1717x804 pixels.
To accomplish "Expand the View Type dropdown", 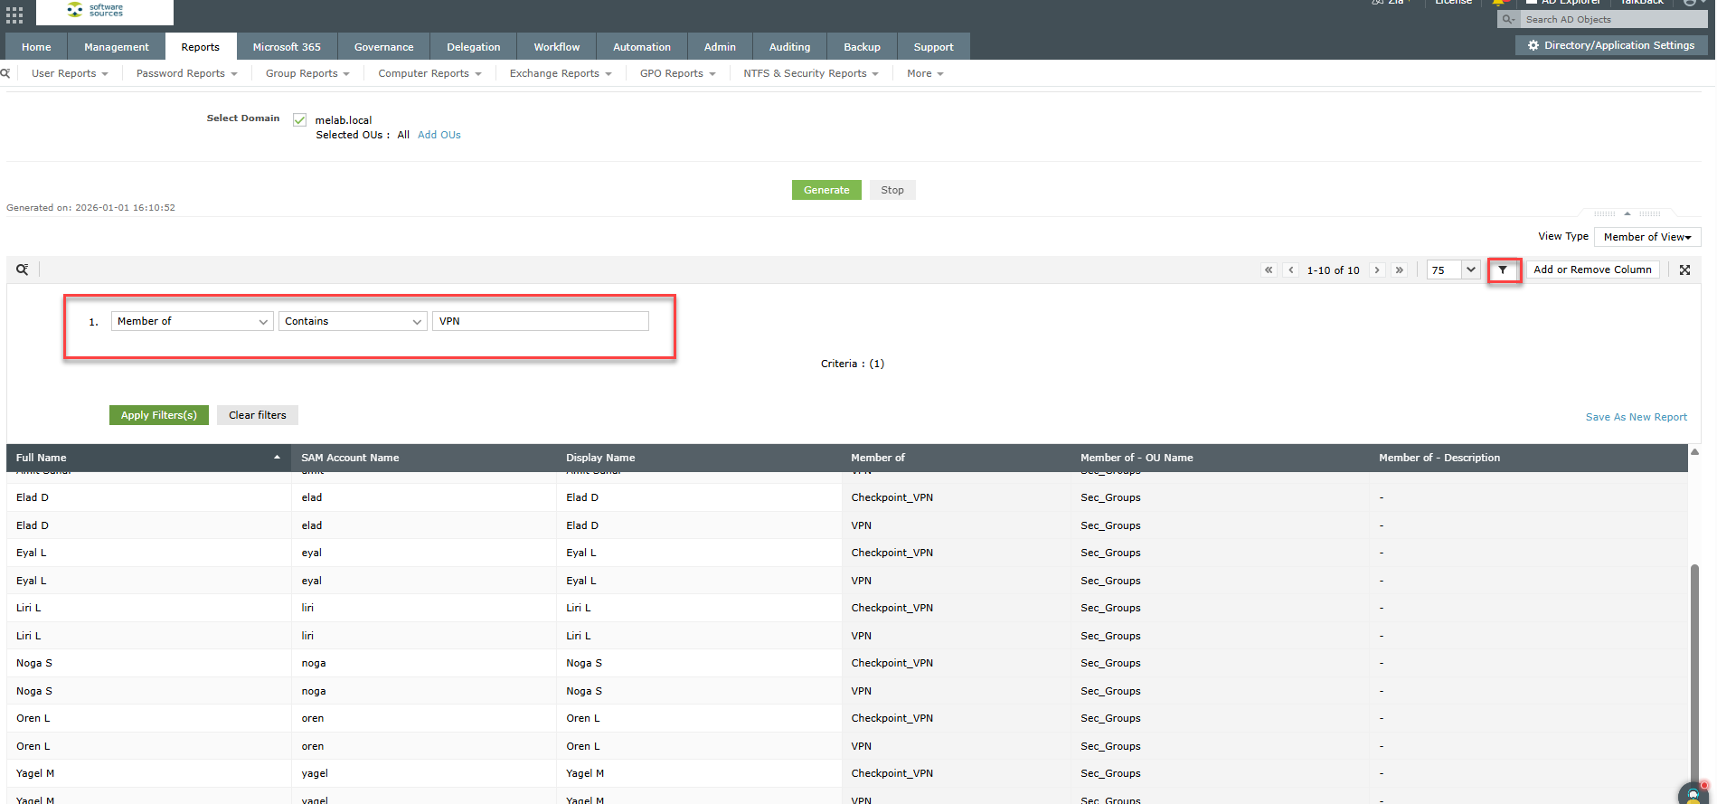I will tap(1646, 237).
